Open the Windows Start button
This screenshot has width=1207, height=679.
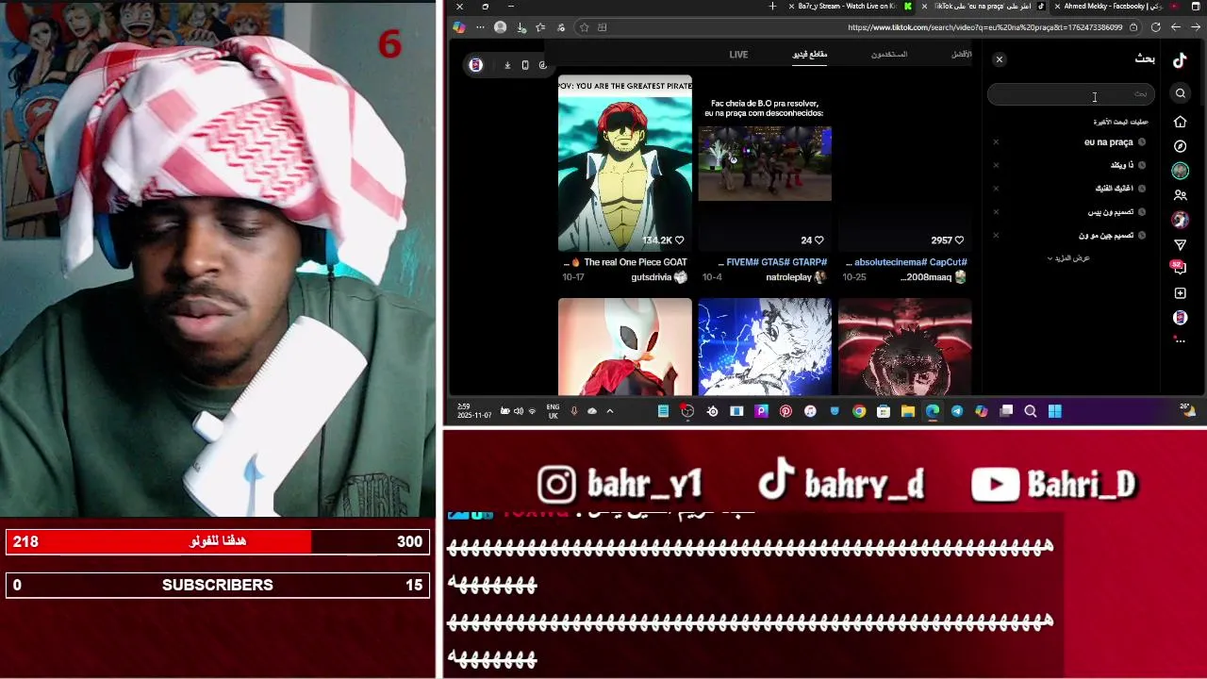coord(1055,411)
